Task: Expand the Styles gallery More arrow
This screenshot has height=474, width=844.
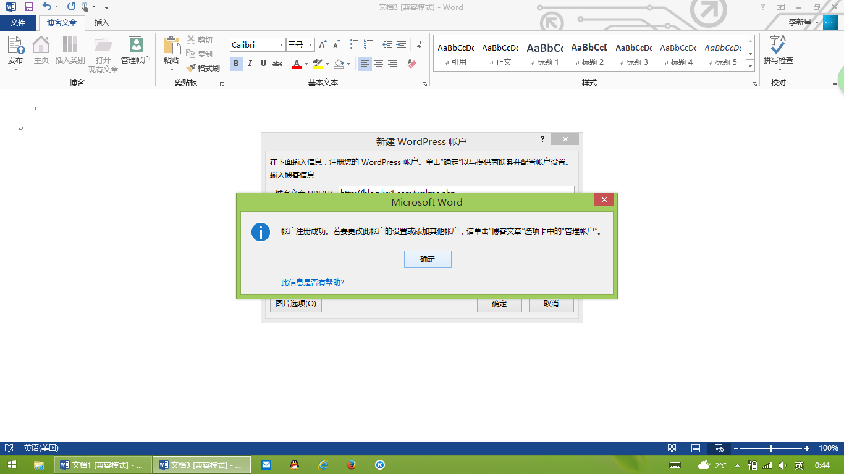Action: 751,65
